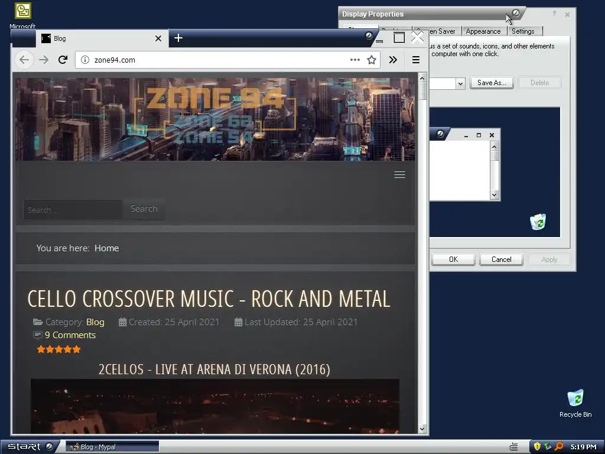The image size is (605, 454).
Task: Open the website's hamburger navigation menu
Action: [x=400, y=175]
